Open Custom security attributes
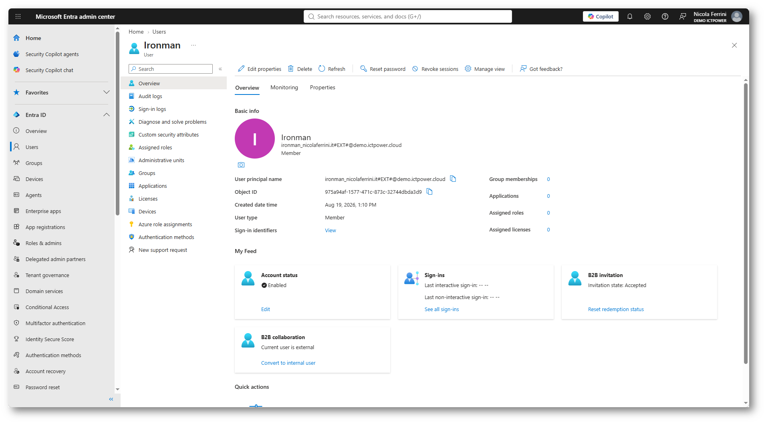This screenshot has height=424, width=766. [x=169, y=135]
